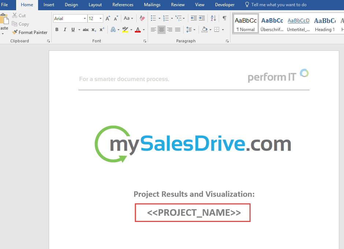Insert a multilevel list

pyautogui.click(x=178, y=18)
